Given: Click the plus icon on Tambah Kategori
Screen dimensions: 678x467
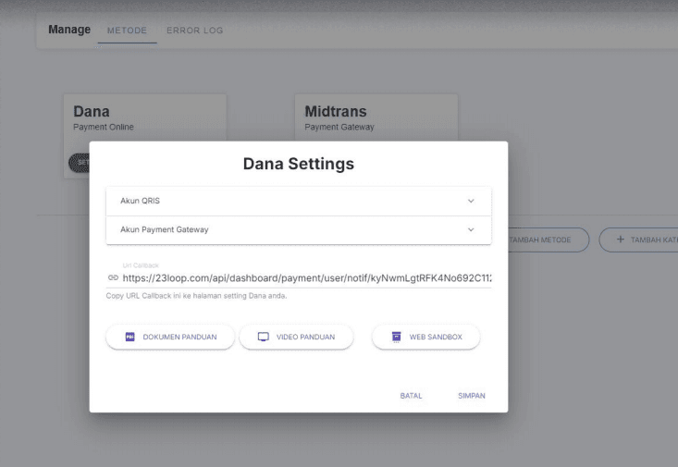Looking at the screenshot, I should [x=621, y=240].
